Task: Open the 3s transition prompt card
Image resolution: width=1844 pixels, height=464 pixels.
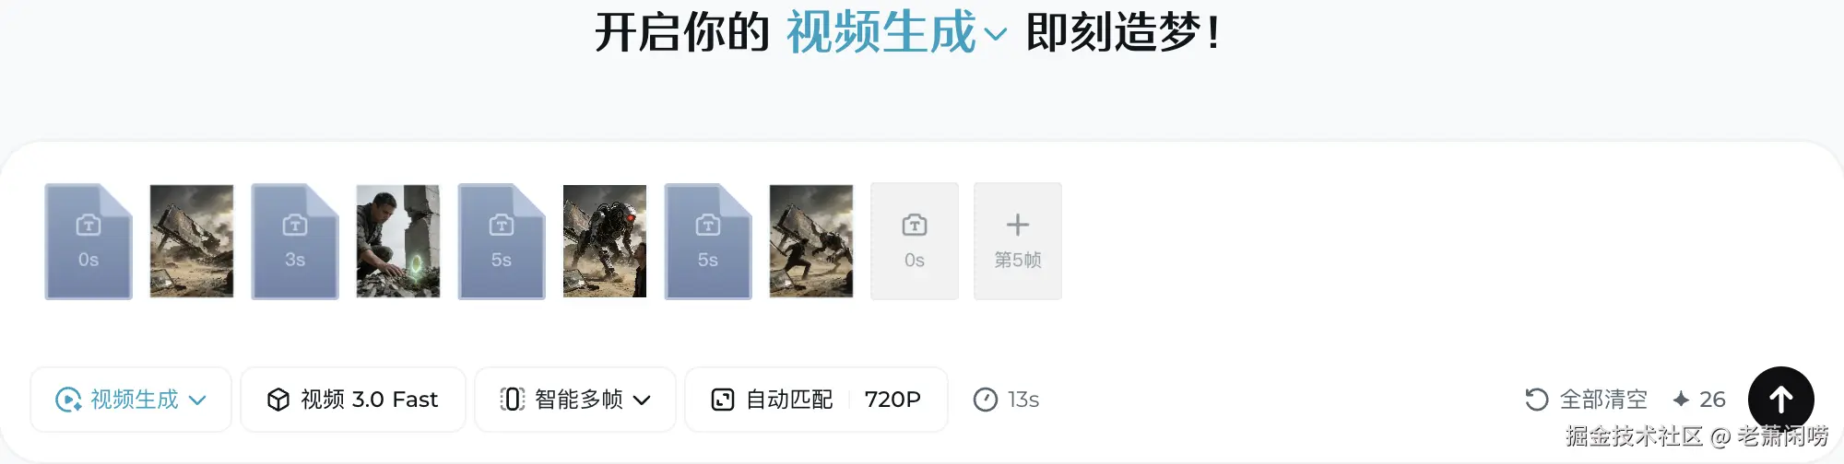Action: tap(295, 241)
